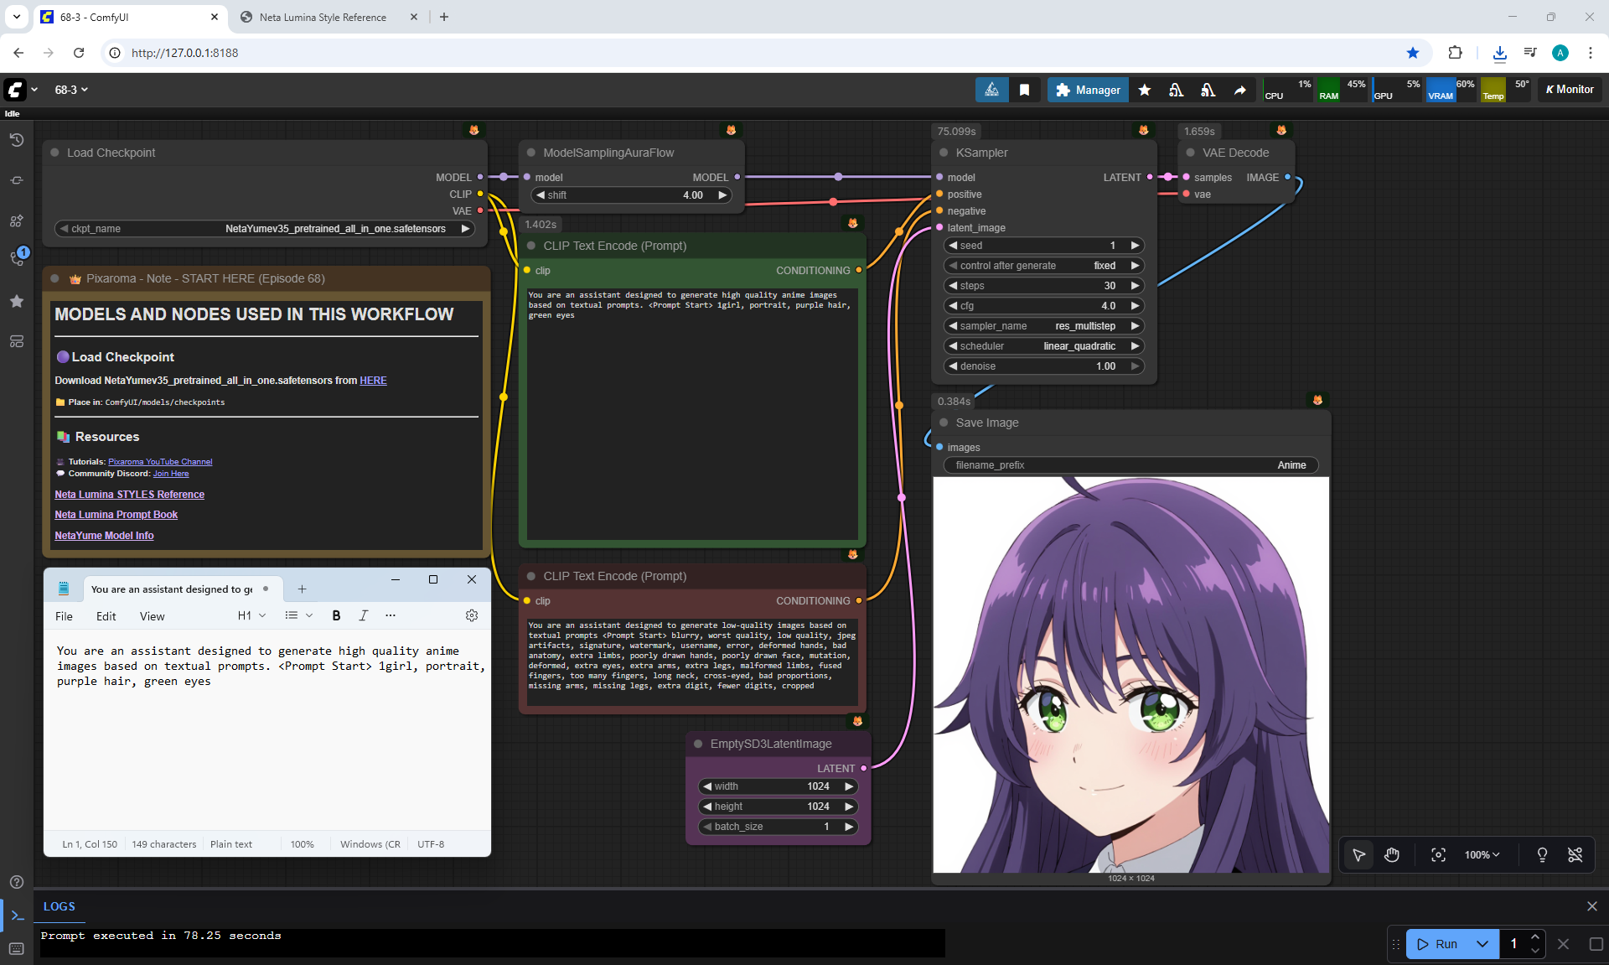Open the help question mark icon
Image resolution: width=1609 pixels, height=965 pixels.
(x=16, y=881)
